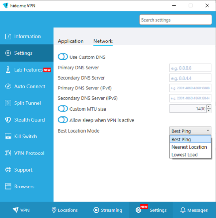
Task: Click the Use Custom DNS label text
Action: click(x=87, y=57)
